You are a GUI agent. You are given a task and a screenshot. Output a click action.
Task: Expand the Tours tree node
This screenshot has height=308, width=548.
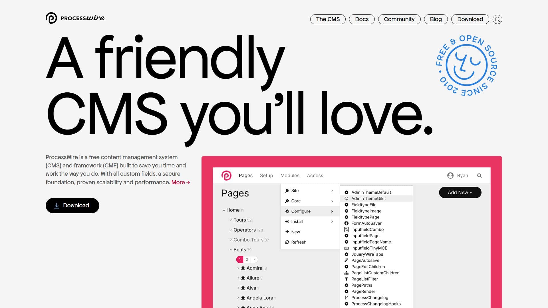click(231, 220)
